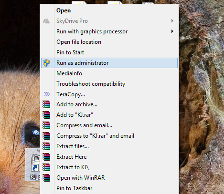Click WinRAR icon beside Extract files

[x=46, y=146]
